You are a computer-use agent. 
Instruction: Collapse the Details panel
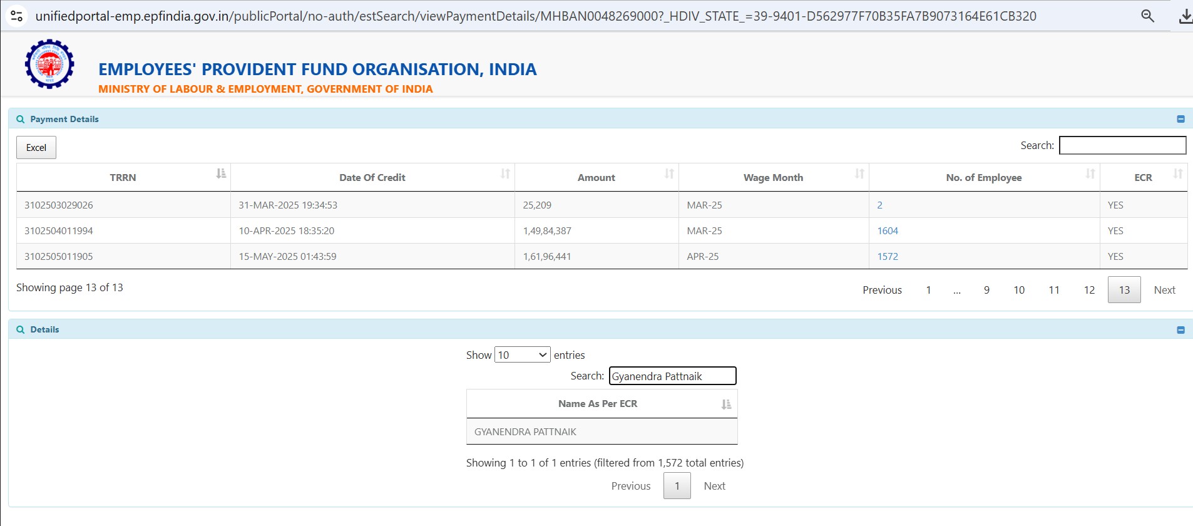pos(1180,330)
